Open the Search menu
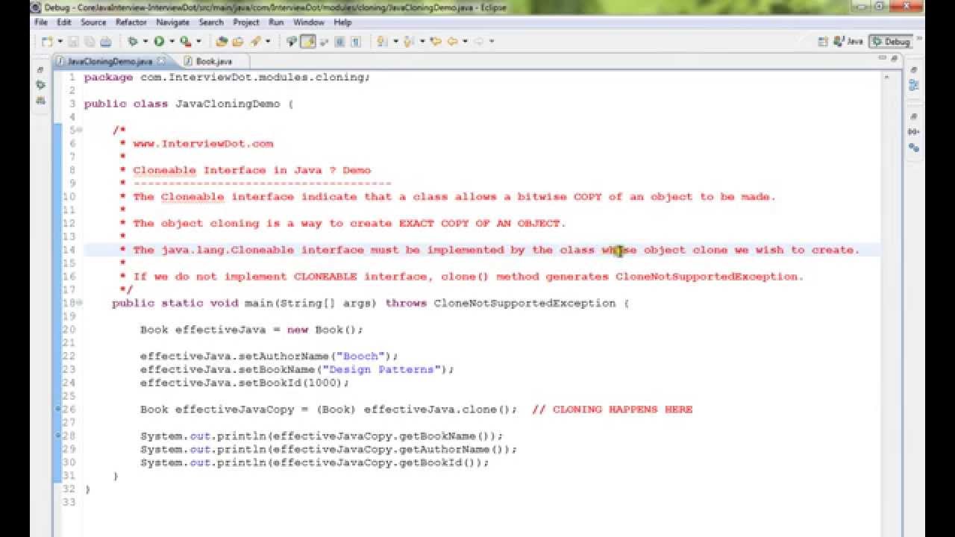The image size is (955, 537). coord(211,22)
